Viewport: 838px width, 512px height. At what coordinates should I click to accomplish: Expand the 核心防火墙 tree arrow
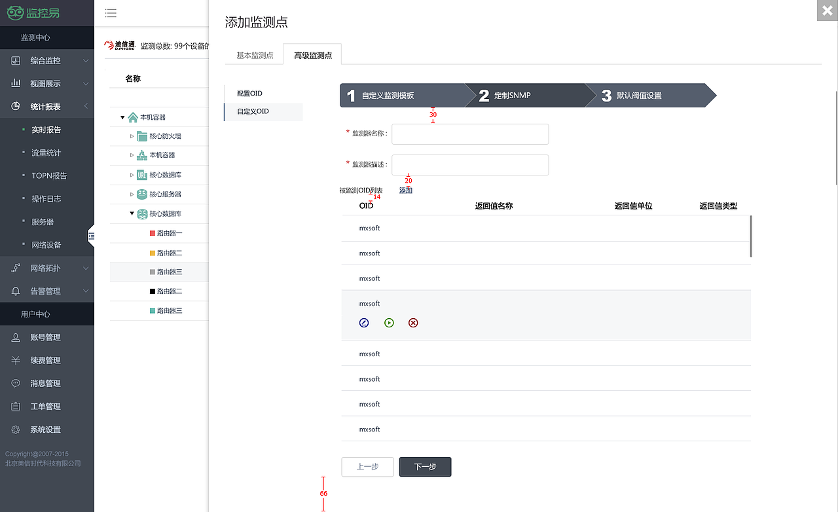point(132,136)
